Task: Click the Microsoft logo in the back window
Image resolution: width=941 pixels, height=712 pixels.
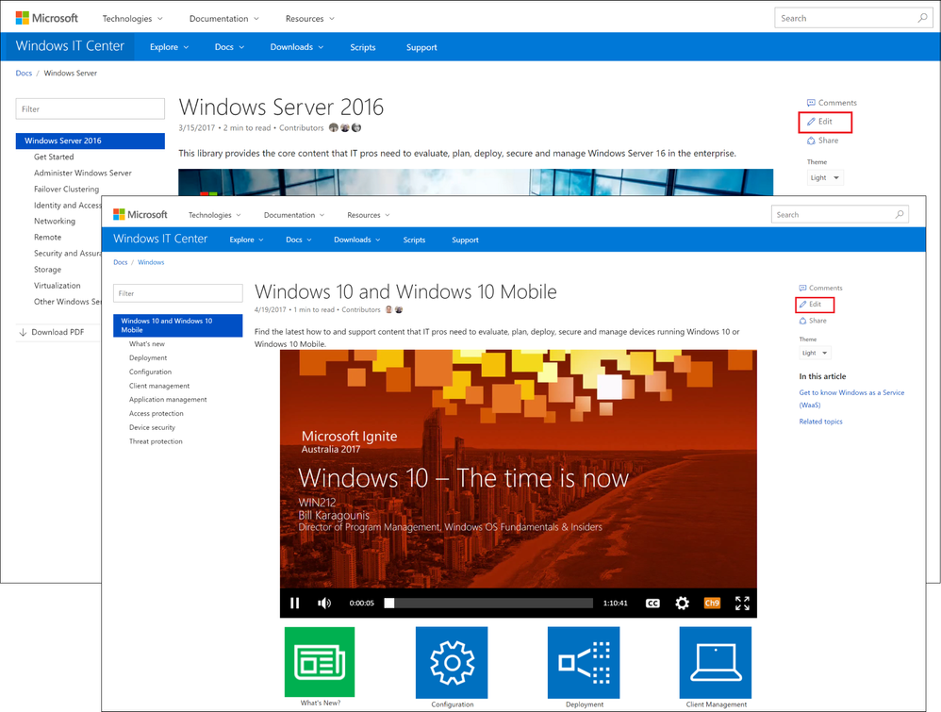Action: (47, 18)
